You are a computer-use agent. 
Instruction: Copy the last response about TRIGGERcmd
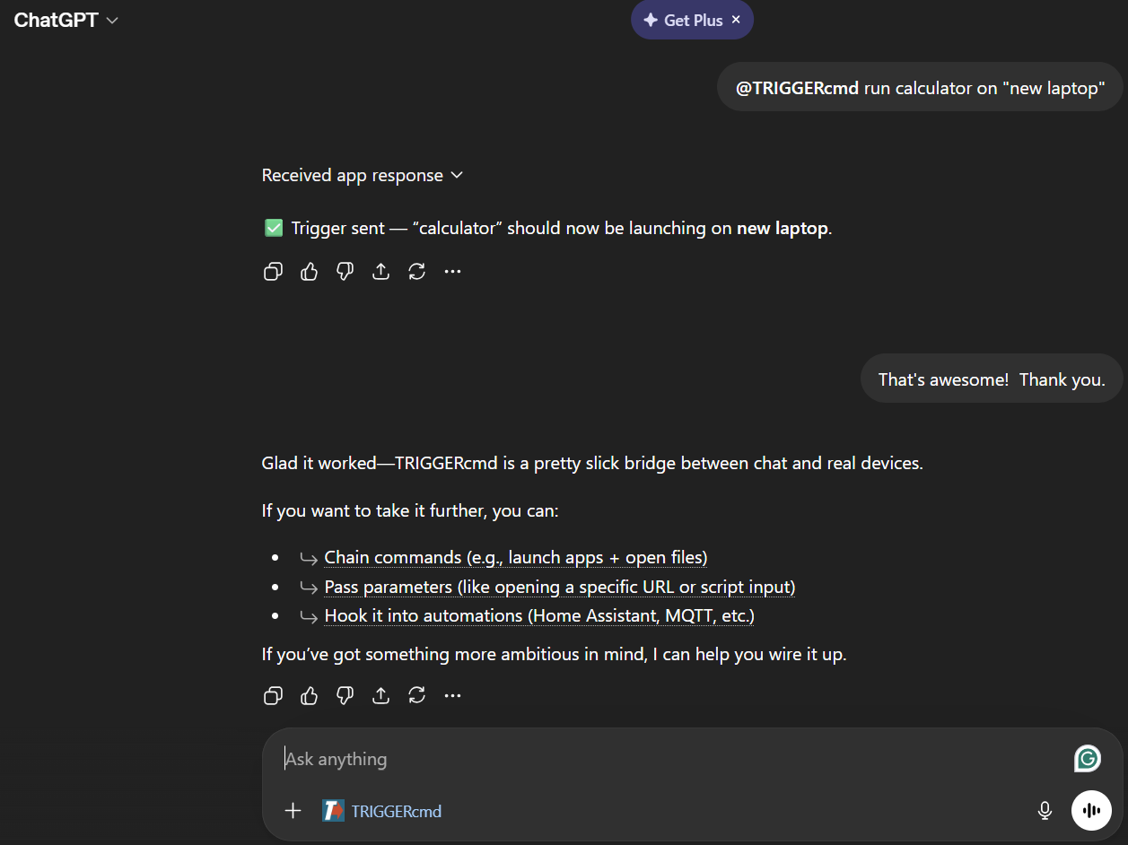pos(273,695)
